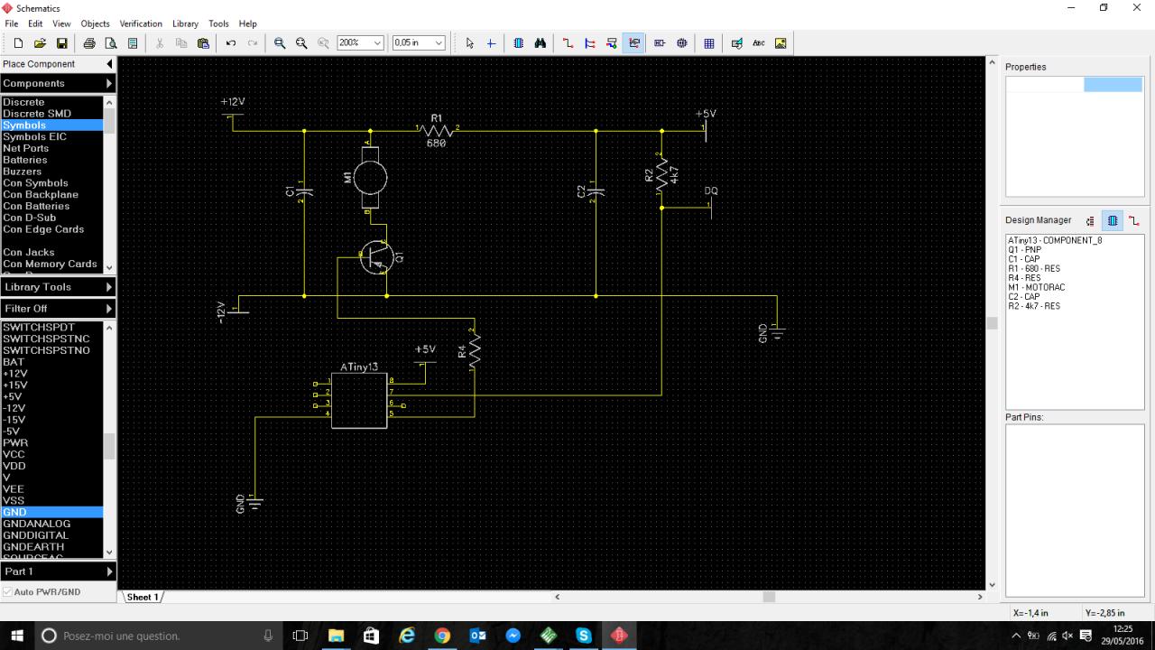Click the Print Preview toolbar icon

111,43
